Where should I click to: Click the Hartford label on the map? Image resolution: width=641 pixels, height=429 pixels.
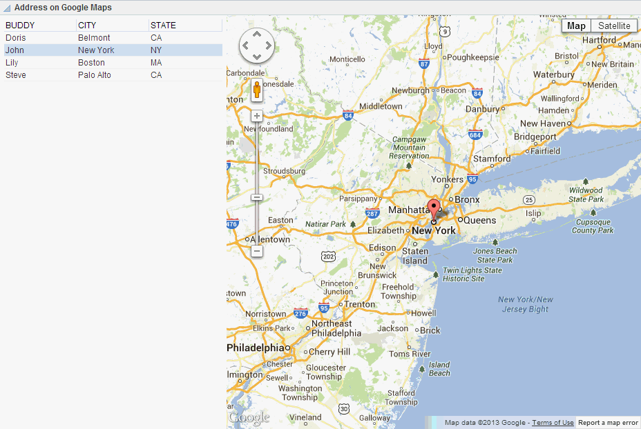click(x=599, y=40)
